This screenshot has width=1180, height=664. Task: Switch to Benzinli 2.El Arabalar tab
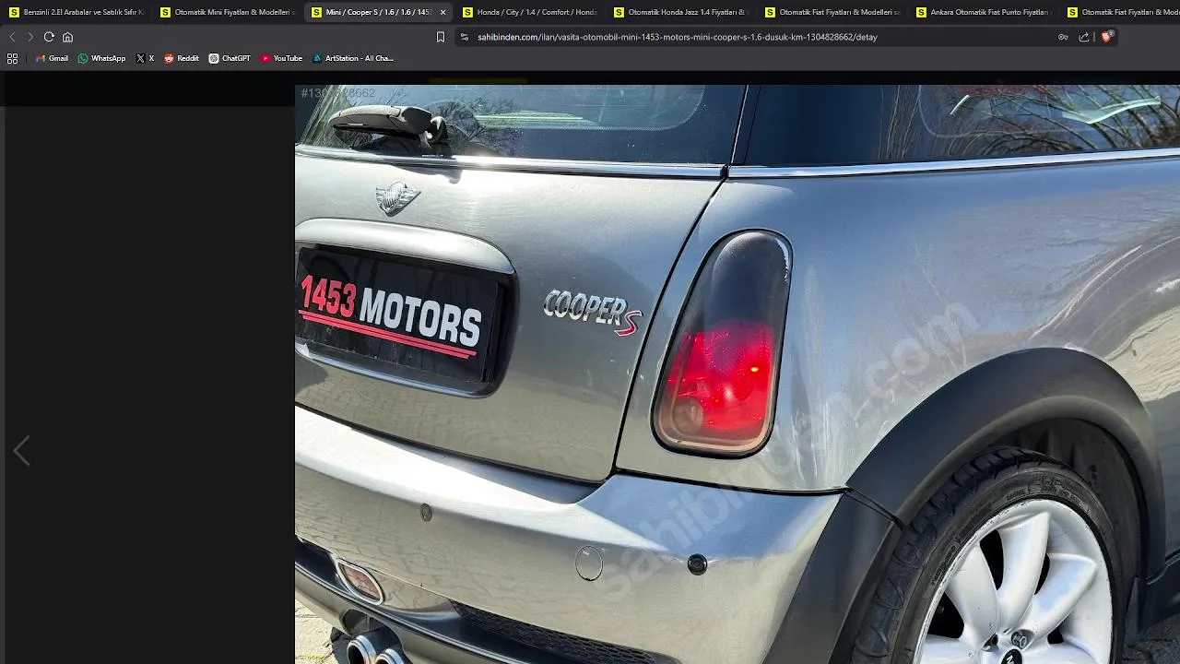tap(76, 12)
